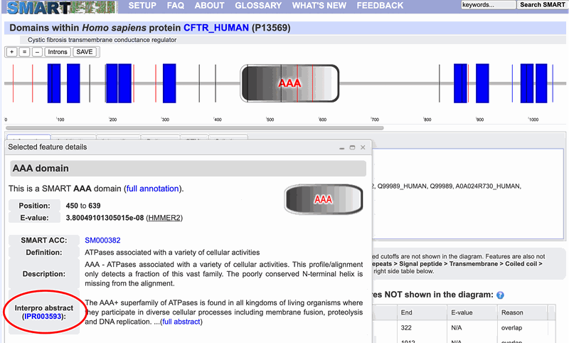569x343 pixels.
Task: Click the HMMER2 link
Action: (164, 218)
